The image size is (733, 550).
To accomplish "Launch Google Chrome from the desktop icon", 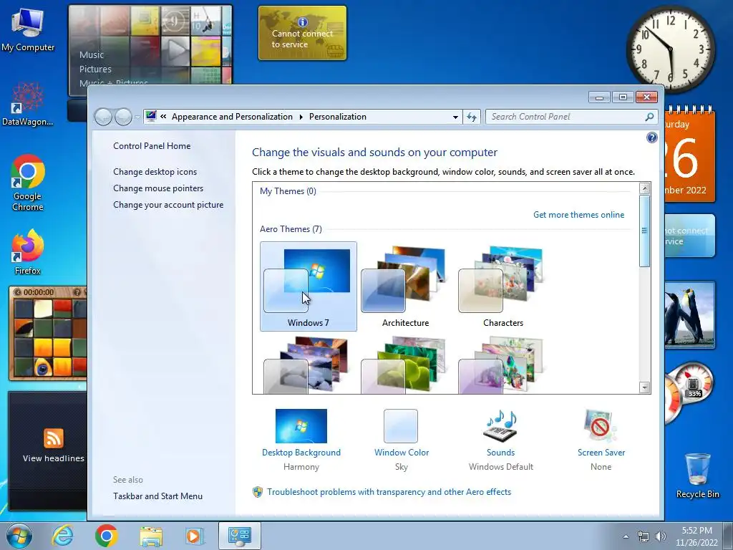I will [x=28, y=183].
